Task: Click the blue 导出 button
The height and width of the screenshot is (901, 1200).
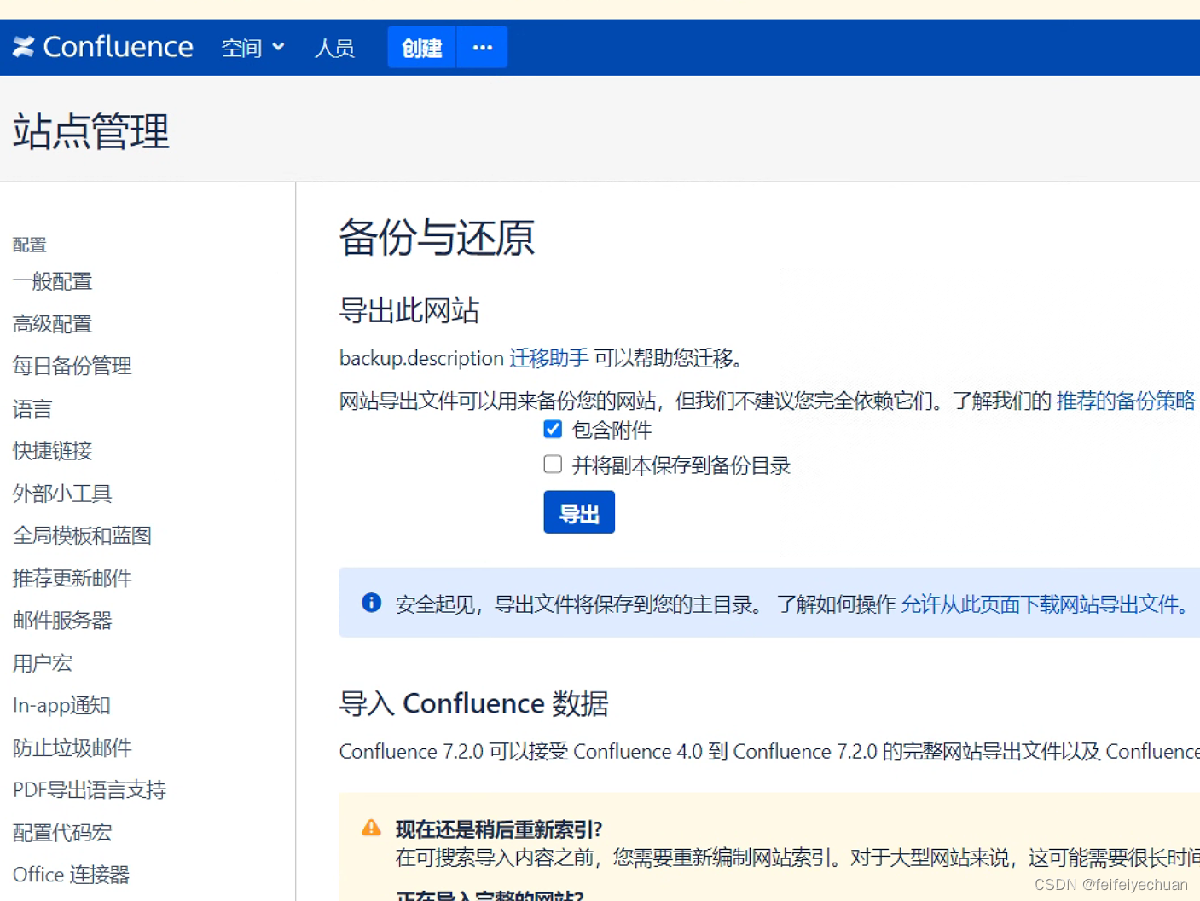Action: [579, 512]
